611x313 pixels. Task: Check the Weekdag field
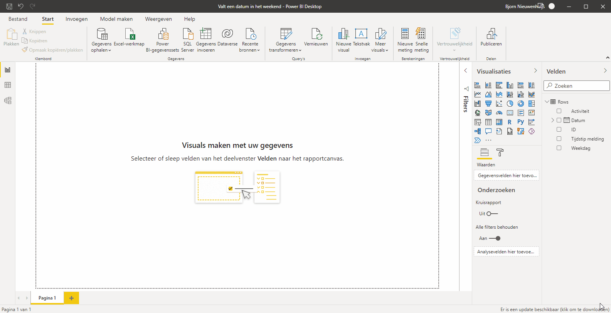point(559,148)
